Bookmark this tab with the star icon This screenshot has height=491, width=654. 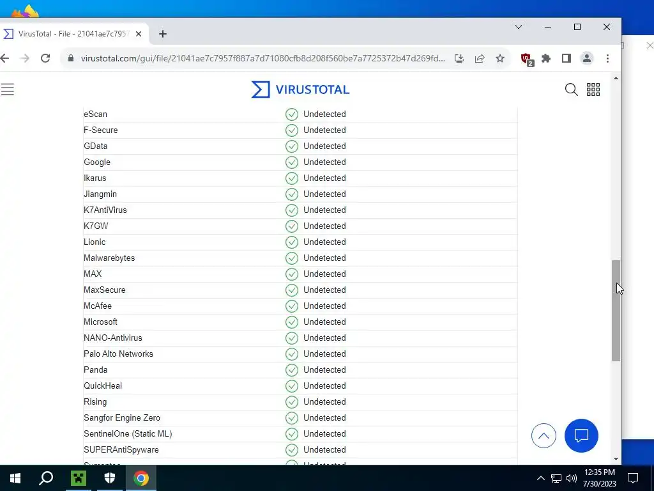coord(500,58)
